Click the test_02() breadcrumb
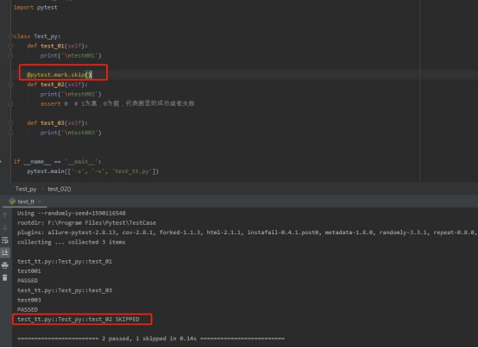 60,189
